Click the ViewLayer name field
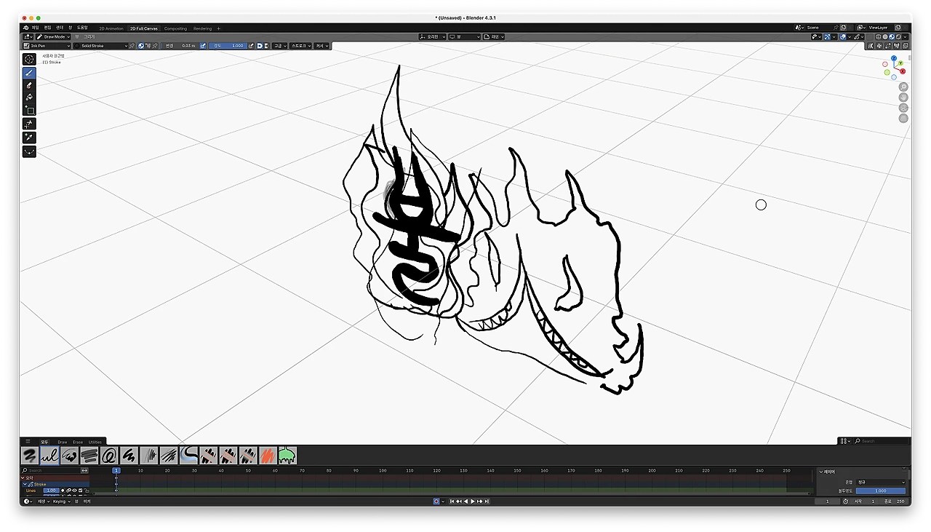The image size is (931, 532). pyautogui.click(x=881, y=28)
